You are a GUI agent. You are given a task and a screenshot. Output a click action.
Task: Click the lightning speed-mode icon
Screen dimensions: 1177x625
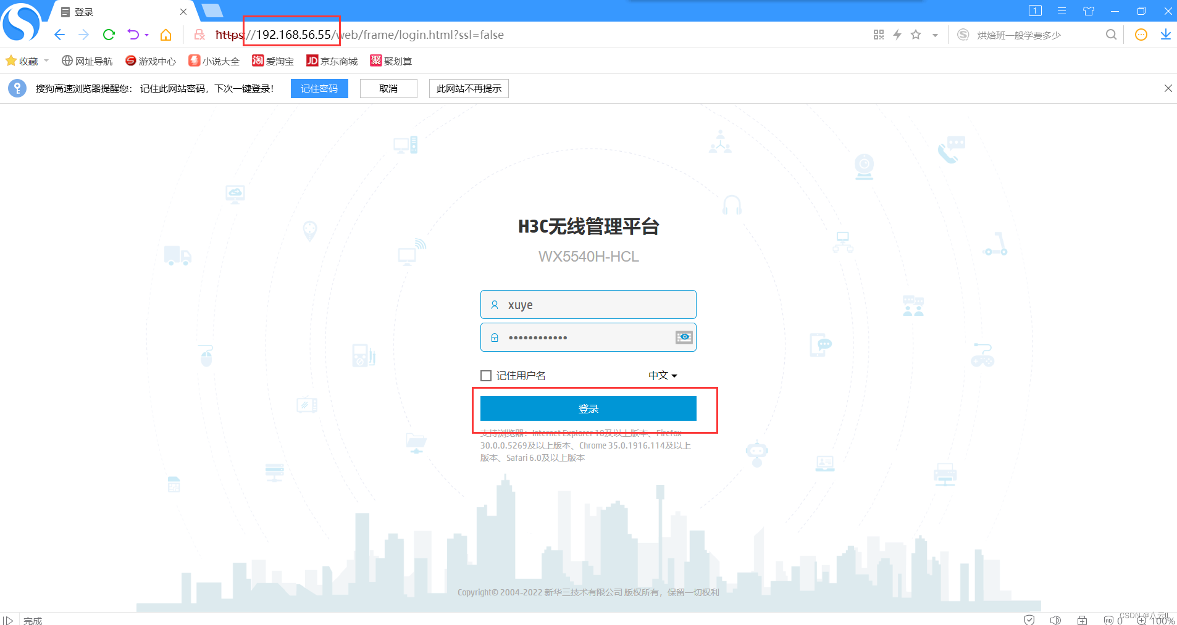[897, 35]
